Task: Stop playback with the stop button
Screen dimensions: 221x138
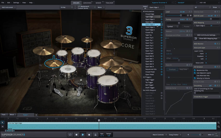Action: 76,135
